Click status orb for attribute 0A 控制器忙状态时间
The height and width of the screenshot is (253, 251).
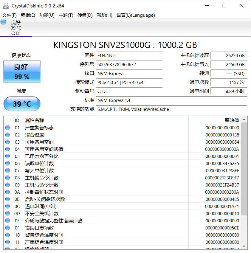[7, 192]
